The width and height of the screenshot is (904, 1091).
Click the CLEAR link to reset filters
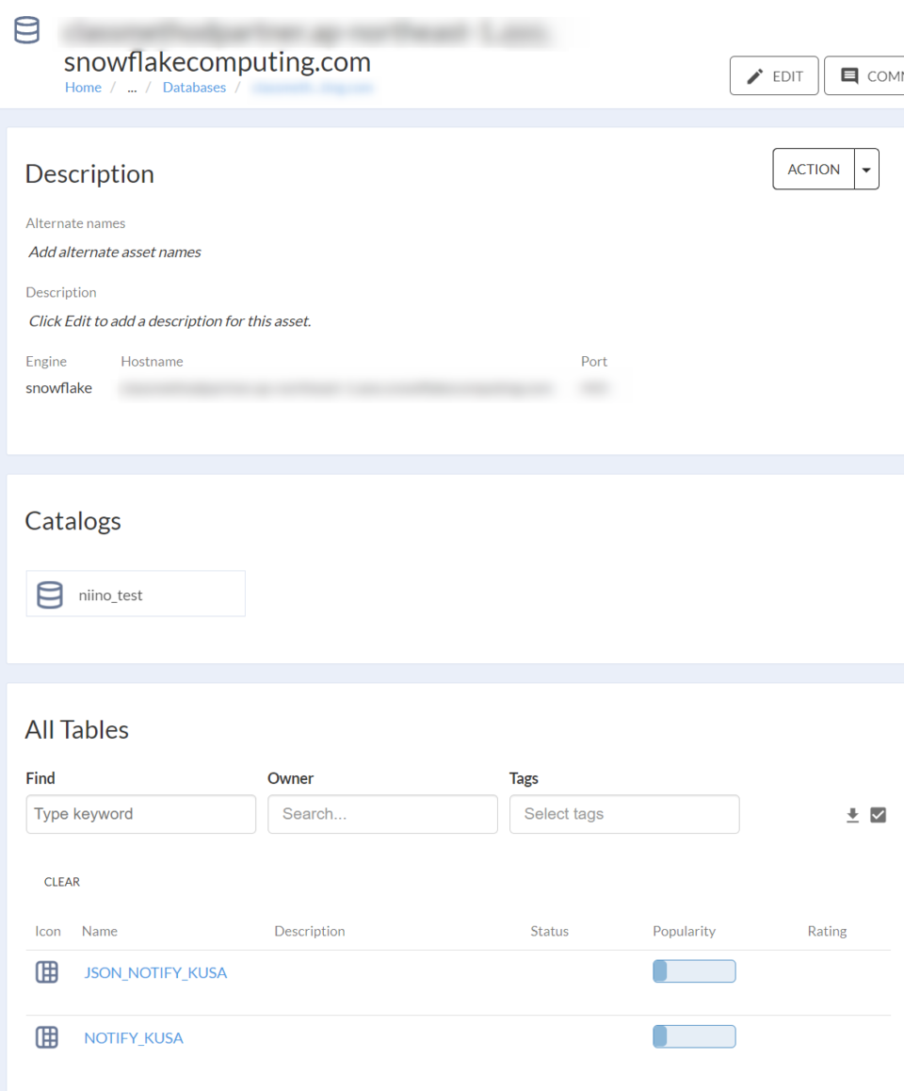click(x=62, y=882)
